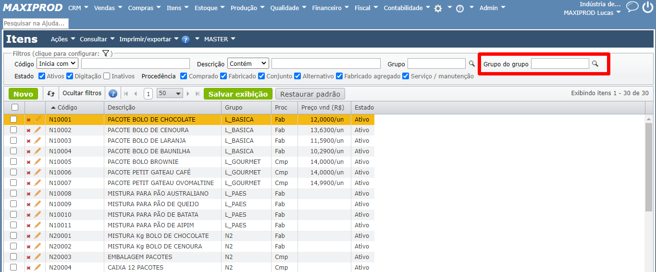Click the power logout icon
Image resolution: width=656 pixels, height=272 pixels.
647,7
